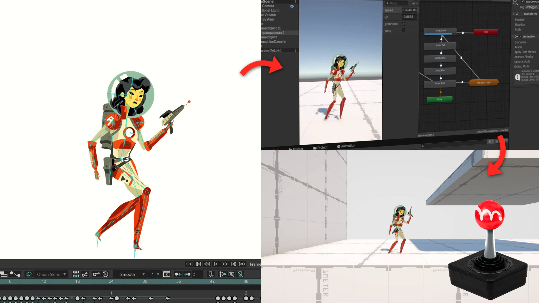
Task: Click the add marker plus icon
Action: pyautogui.click(x=211, y=274)
